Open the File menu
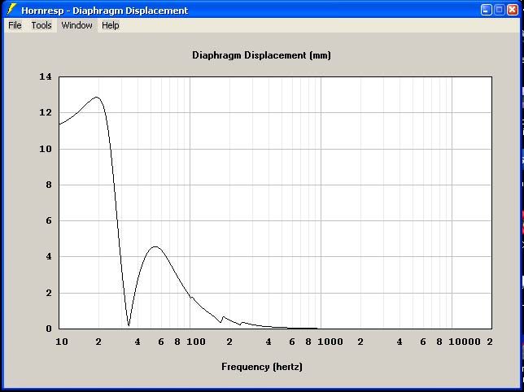 15,25
